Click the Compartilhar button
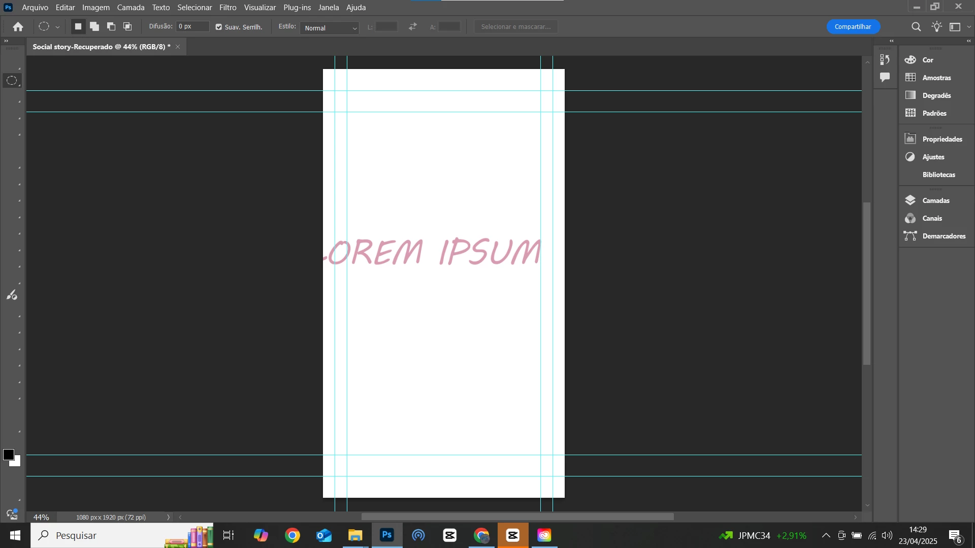Screen dimensions: 975x548 tap(853, 27)
